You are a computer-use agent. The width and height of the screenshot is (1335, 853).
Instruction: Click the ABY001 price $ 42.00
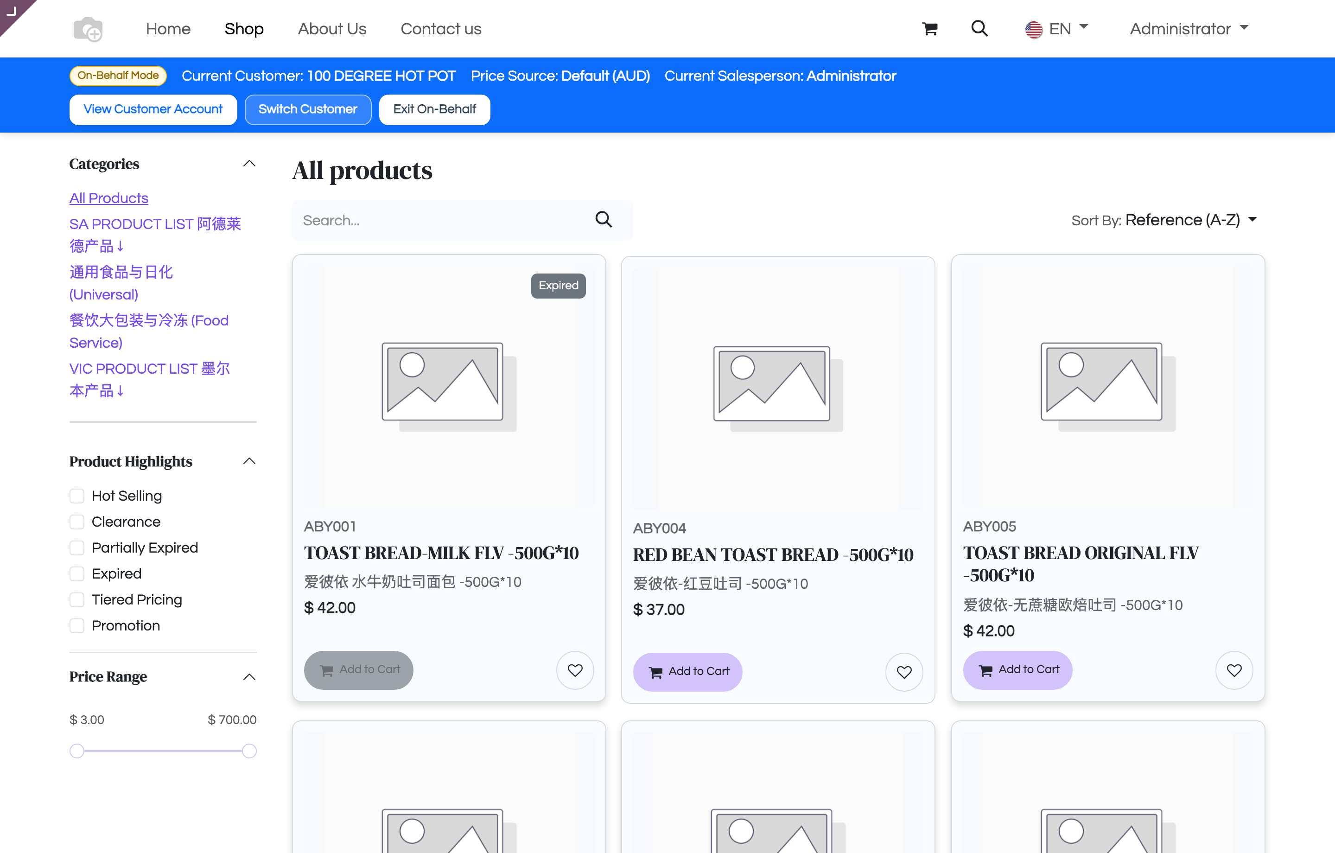point(330,608)
